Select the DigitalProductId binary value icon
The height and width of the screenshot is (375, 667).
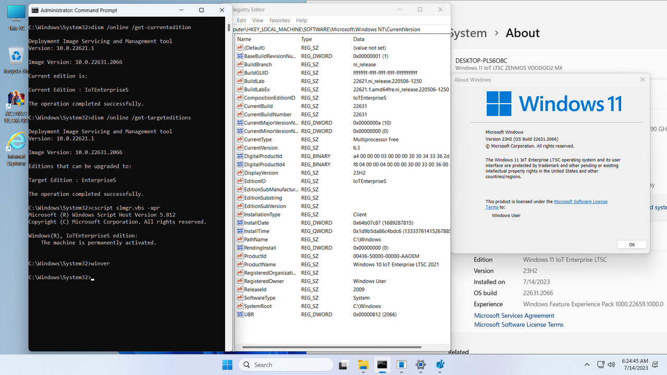coord(240,156)
